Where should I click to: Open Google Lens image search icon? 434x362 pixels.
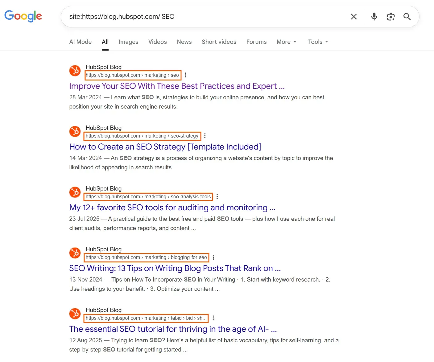click(391, 17)
